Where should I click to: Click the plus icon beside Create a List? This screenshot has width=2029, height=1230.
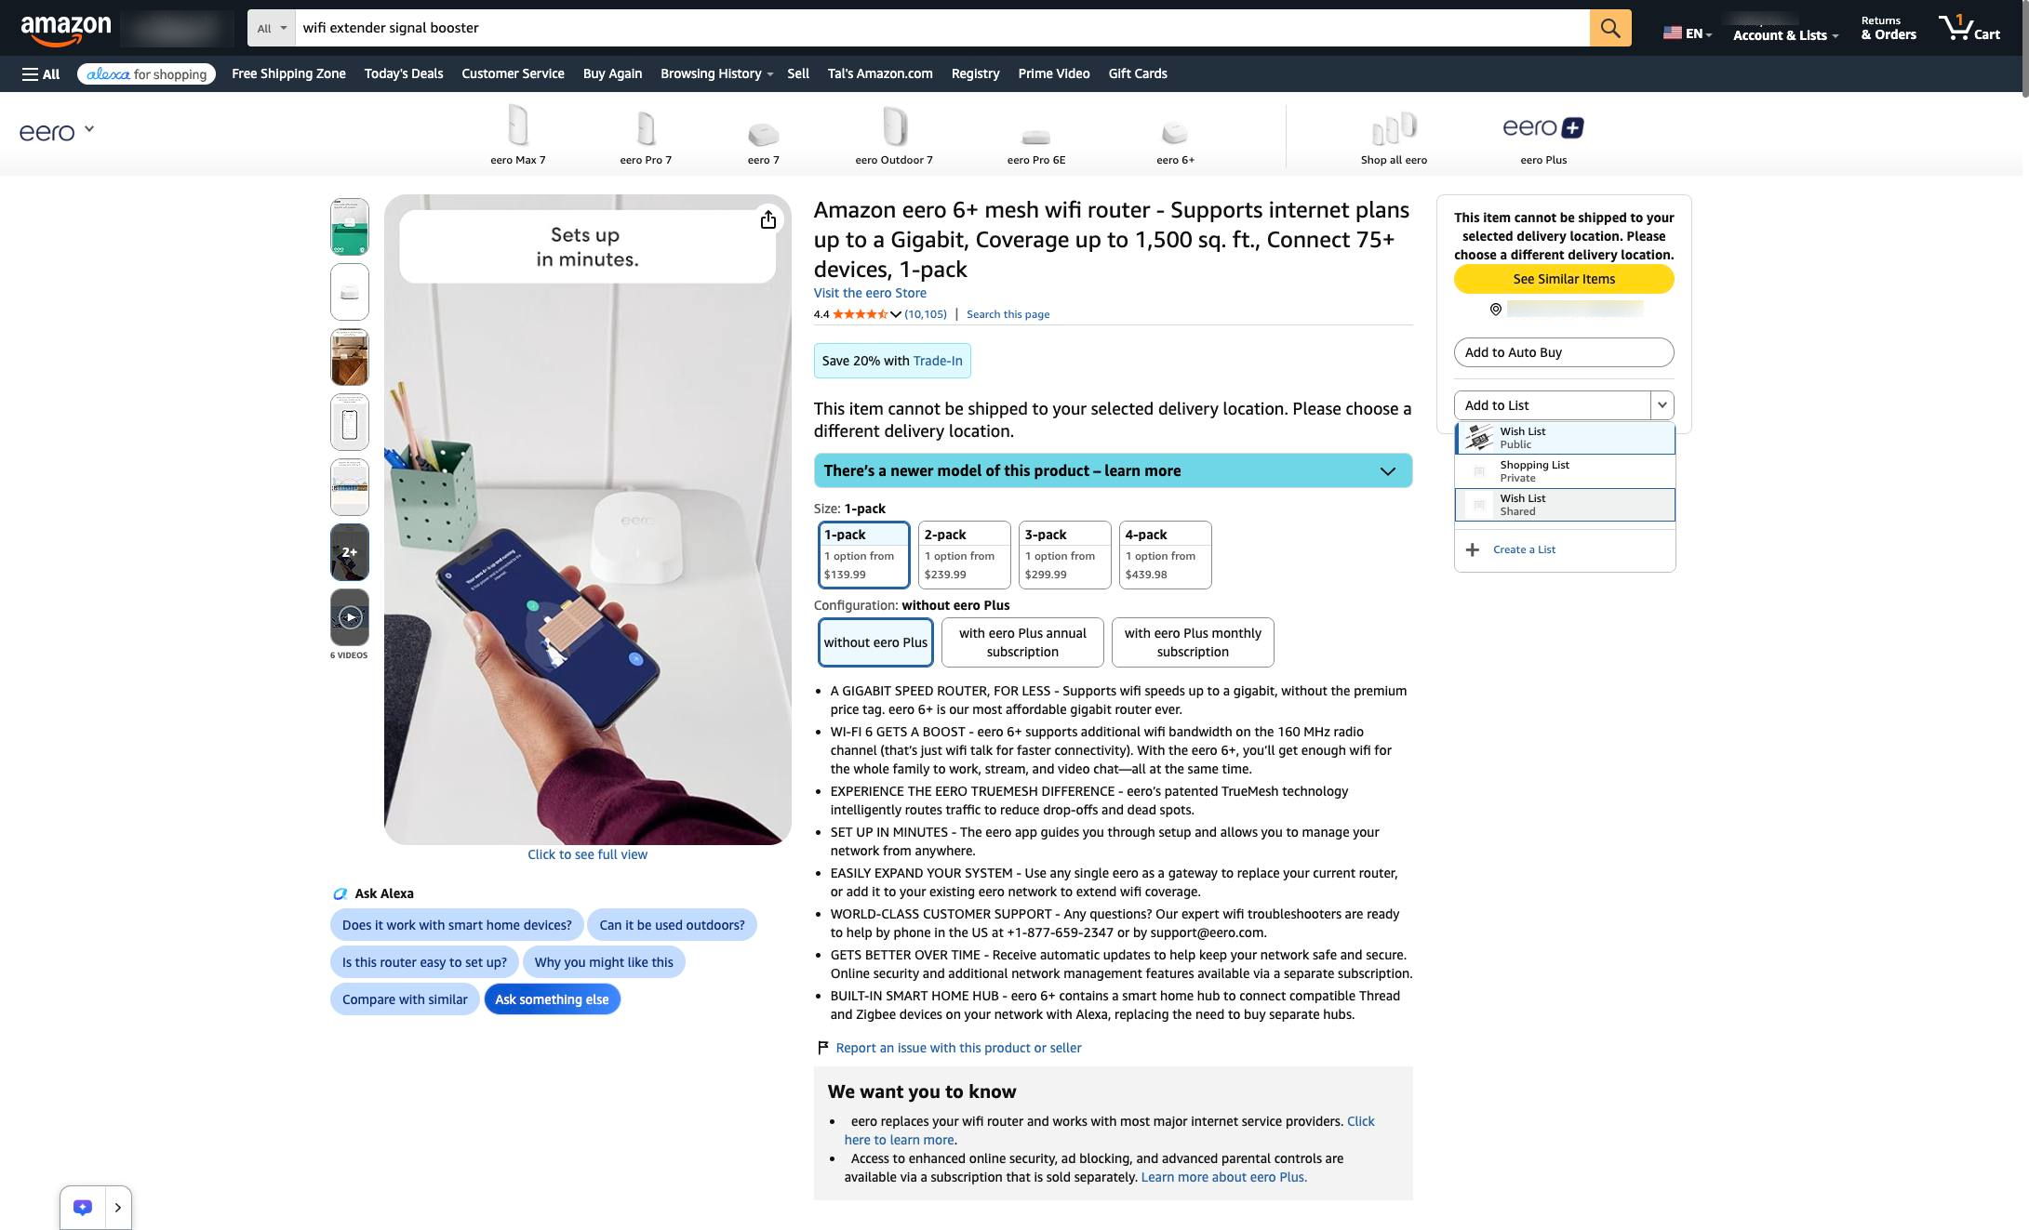[x=1473, y=549]
